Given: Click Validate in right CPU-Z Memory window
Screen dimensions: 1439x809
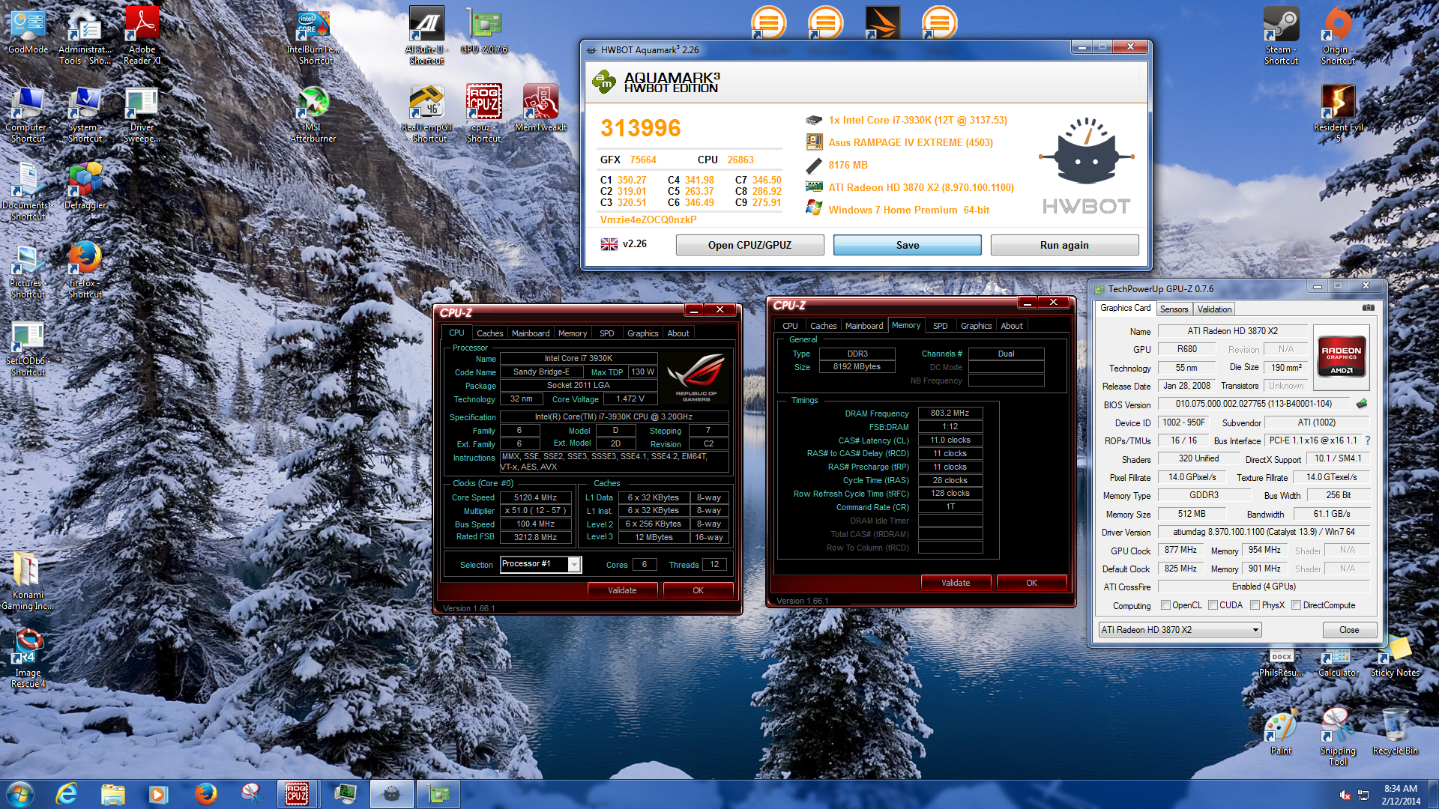Looking at the screenshot, I should point(956,583).
